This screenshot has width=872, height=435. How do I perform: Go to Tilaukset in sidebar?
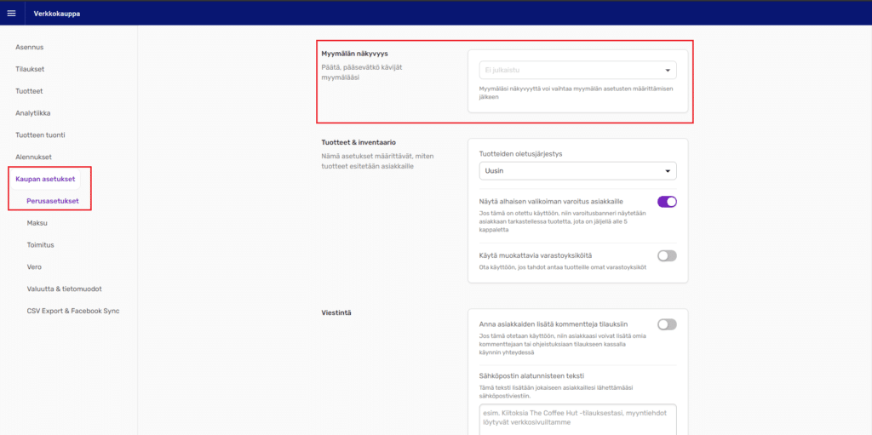[30, 69]
